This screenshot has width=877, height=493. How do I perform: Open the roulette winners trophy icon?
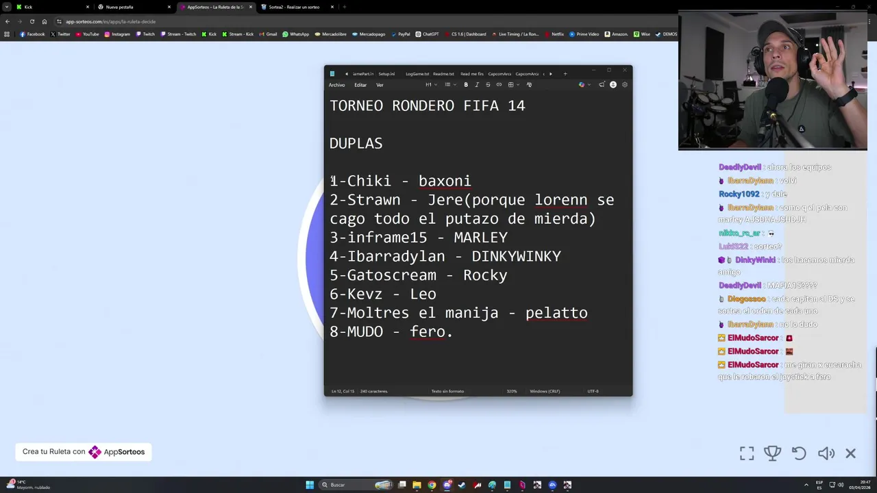click(773, 453)
